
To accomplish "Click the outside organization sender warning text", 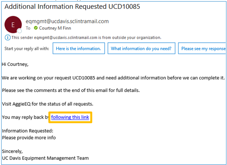I will pyautogui.click(x=86, y=38).
